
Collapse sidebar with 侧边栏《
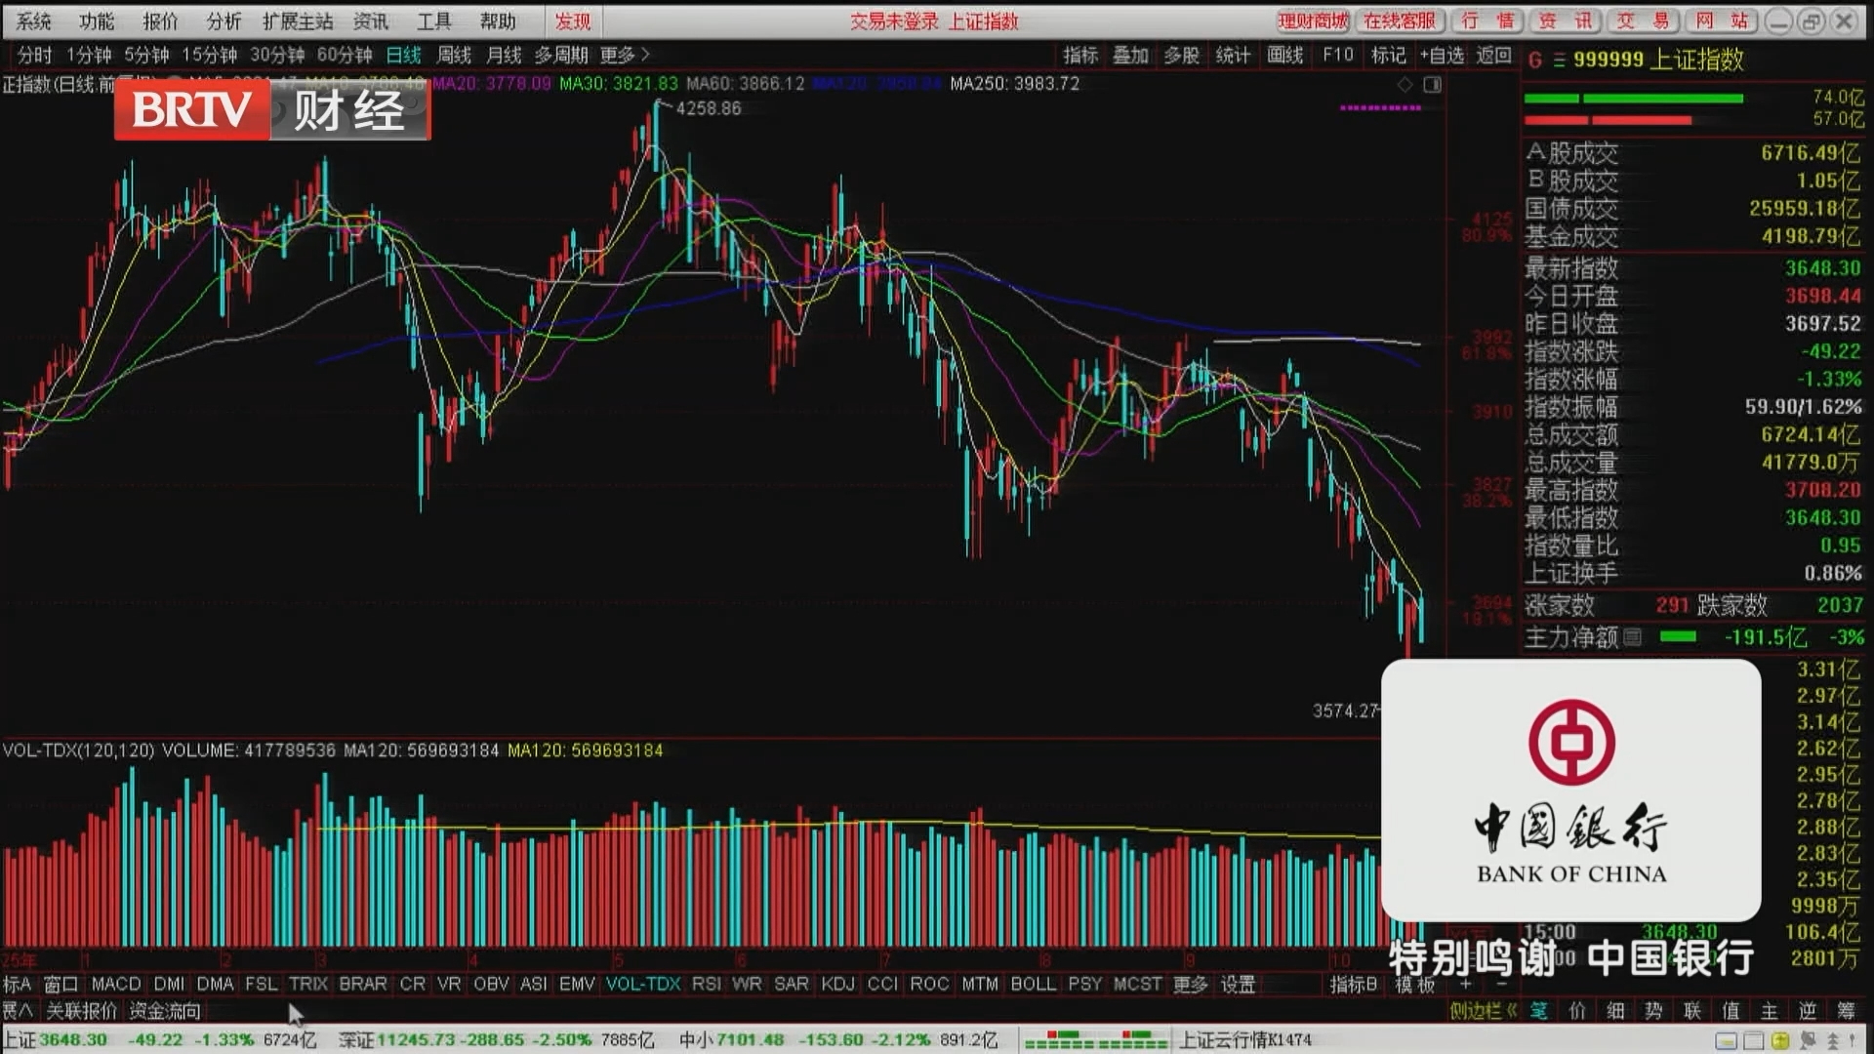click(x=1484, y=1011)
